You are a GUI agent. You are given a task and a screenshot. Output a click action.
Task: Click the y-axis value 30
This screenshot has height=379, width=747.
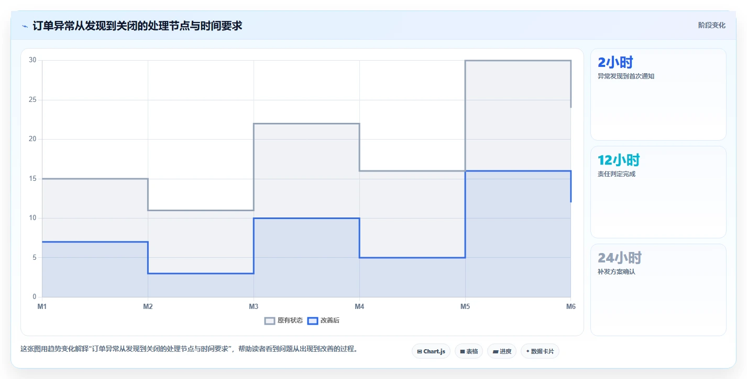coord(32,60)
